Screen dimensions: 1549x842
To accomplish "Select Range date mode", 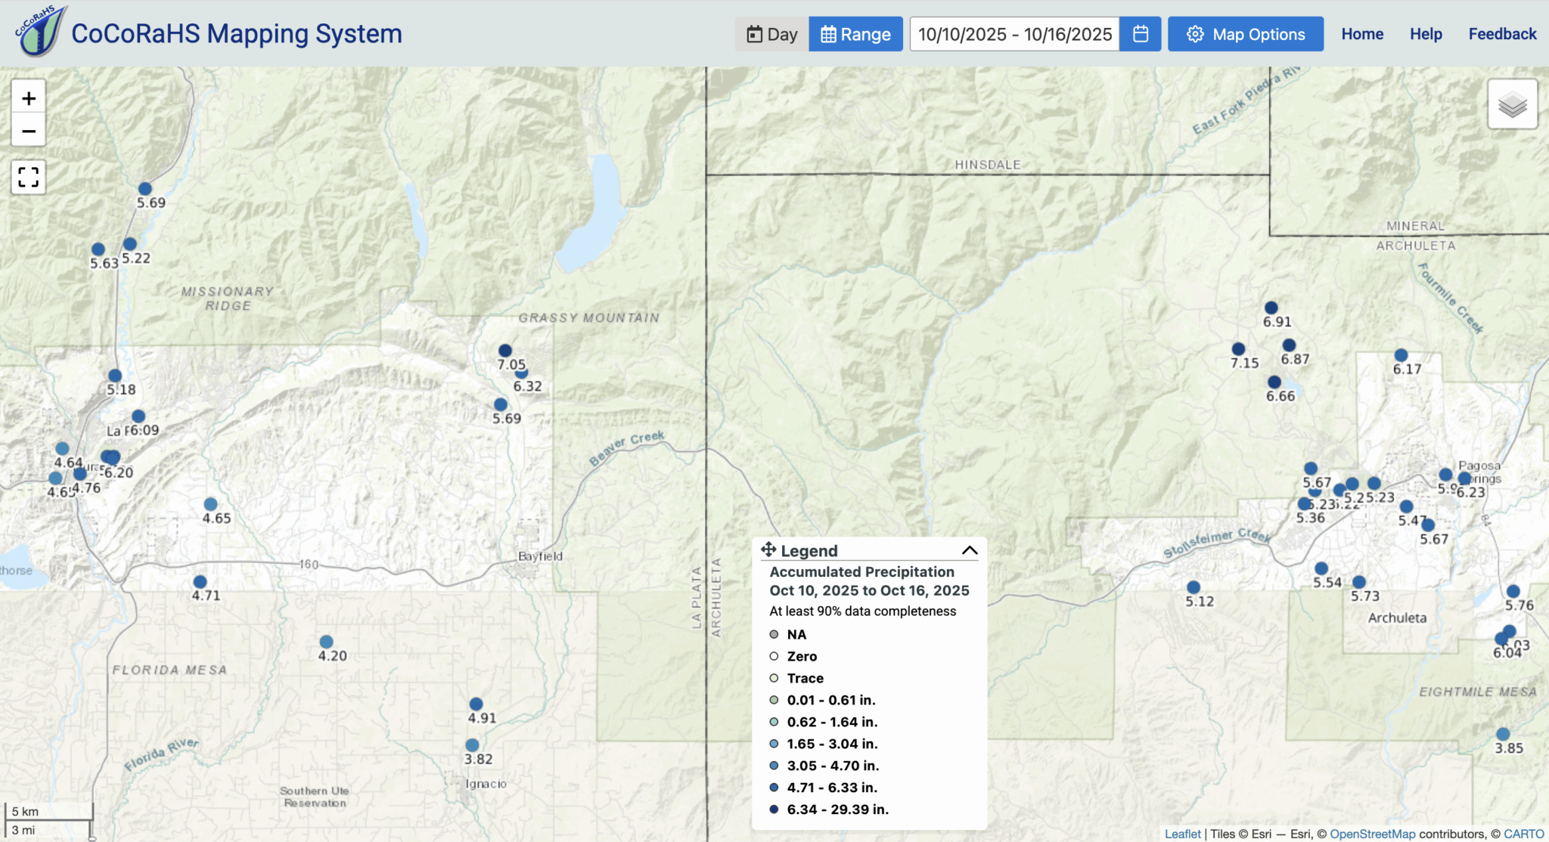I will (855, 34).
